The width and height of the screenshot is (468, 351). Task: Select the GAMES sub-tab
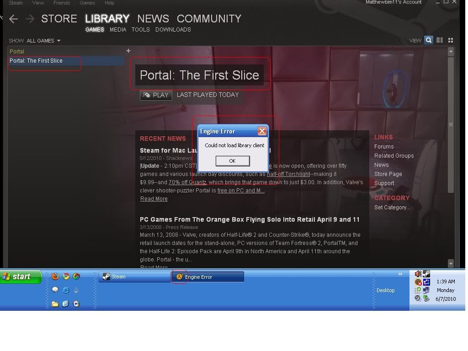[95, 30]
